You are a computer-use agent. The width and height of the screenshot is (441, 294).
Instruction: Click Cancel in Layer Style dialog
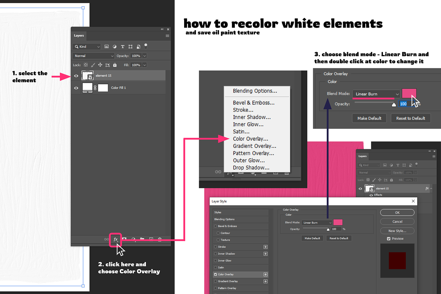point(397,222)
